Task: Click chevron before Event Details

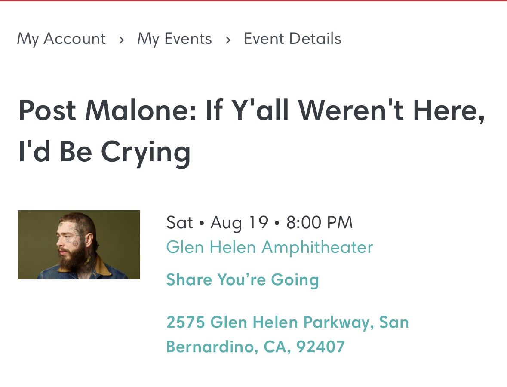Action: [228, 40]
